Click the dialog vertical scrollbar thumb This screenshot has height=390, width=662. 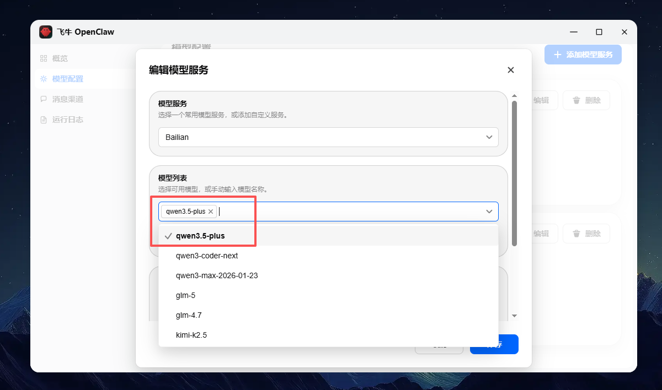(515, 173)
